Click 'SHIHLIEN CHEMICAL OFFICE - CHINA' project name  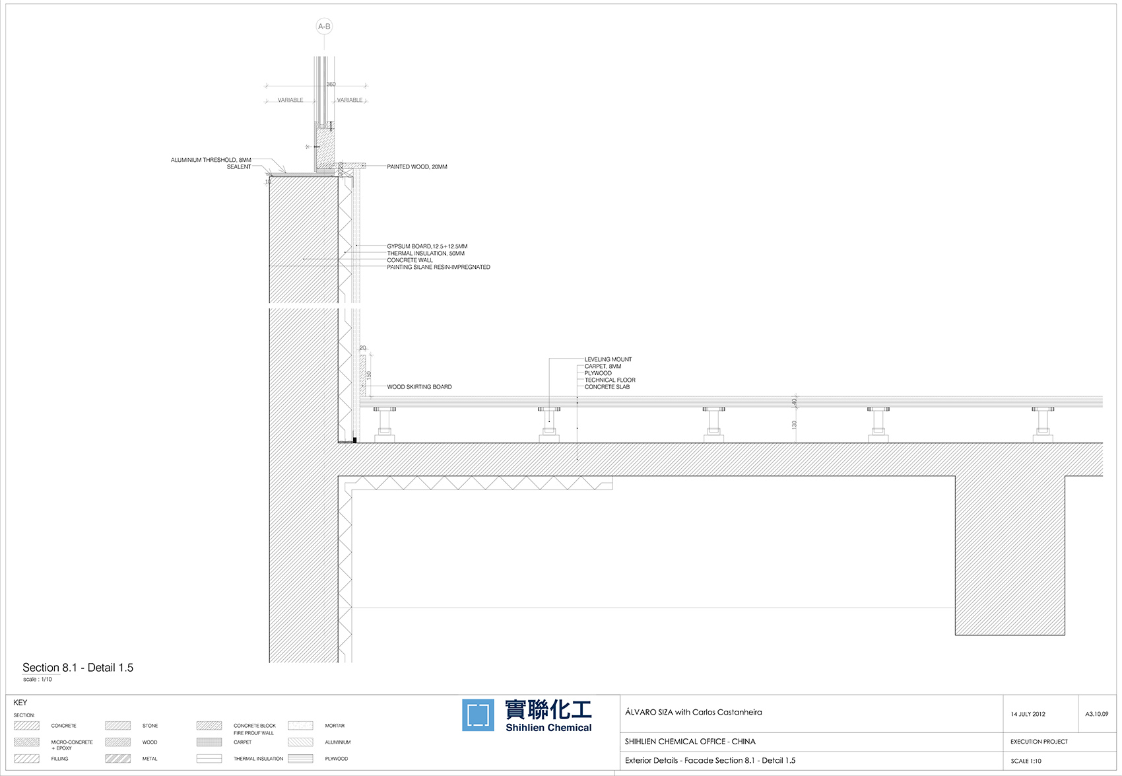(690, 742)
